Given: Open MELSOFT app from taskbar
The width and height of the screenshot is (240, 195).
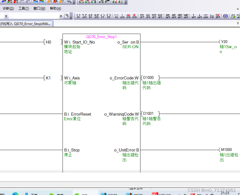Looking at the screenshot, I should coord(161,194).
